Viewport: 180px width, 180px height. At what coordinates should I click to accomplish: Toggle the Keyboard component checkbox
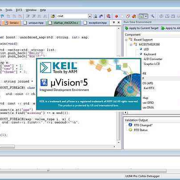tap(141, 54)
